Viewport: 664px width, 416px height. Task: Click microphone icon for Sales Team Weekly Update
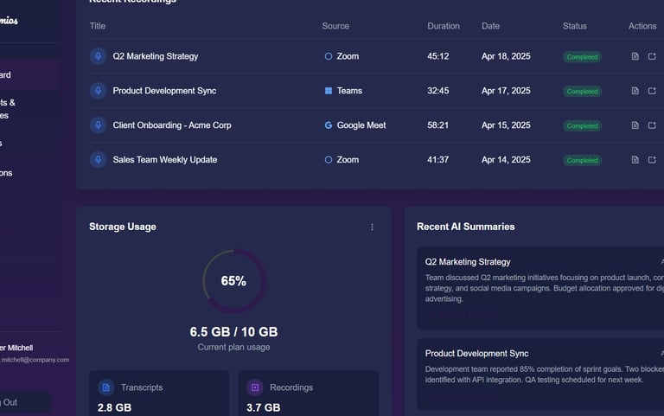[98, 160]
